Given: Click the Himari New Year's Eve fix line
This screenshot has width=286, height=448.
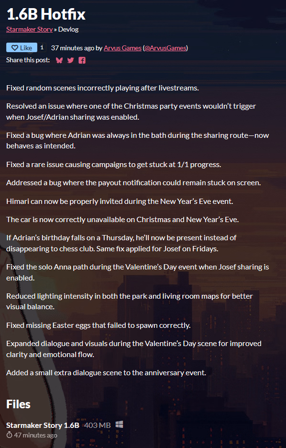Looking at the screenshot, I should coord(120,201).
